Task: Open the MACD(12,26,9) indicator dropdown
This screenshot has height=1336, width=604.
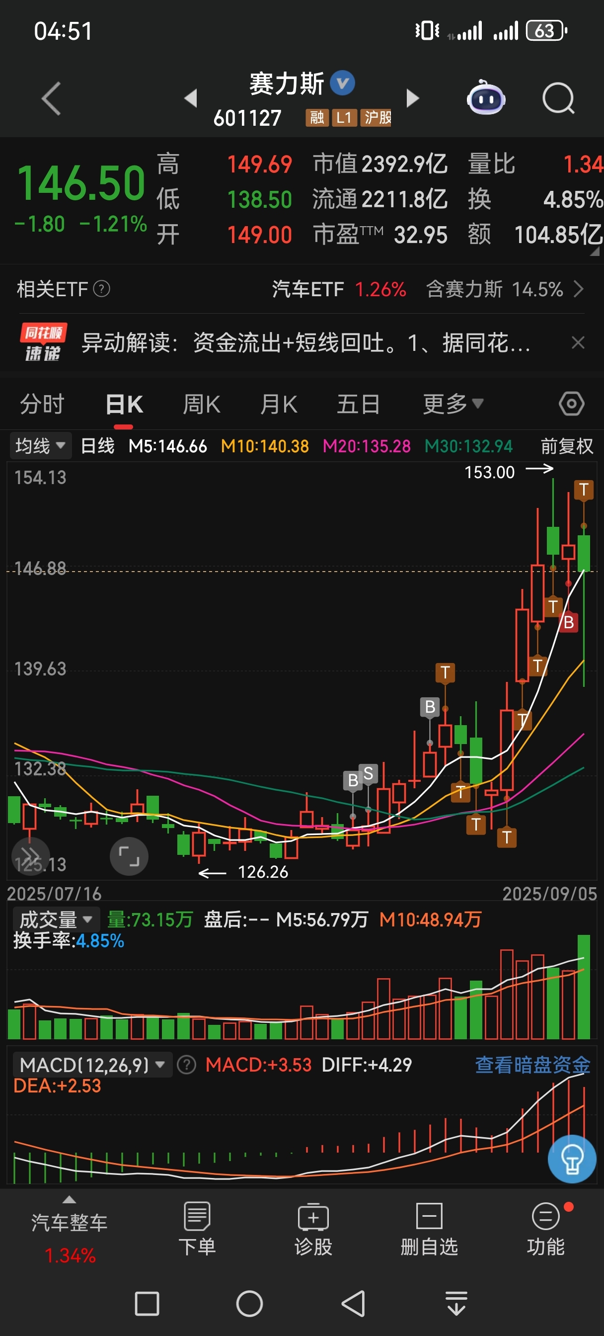Action: pos(93,1065)
